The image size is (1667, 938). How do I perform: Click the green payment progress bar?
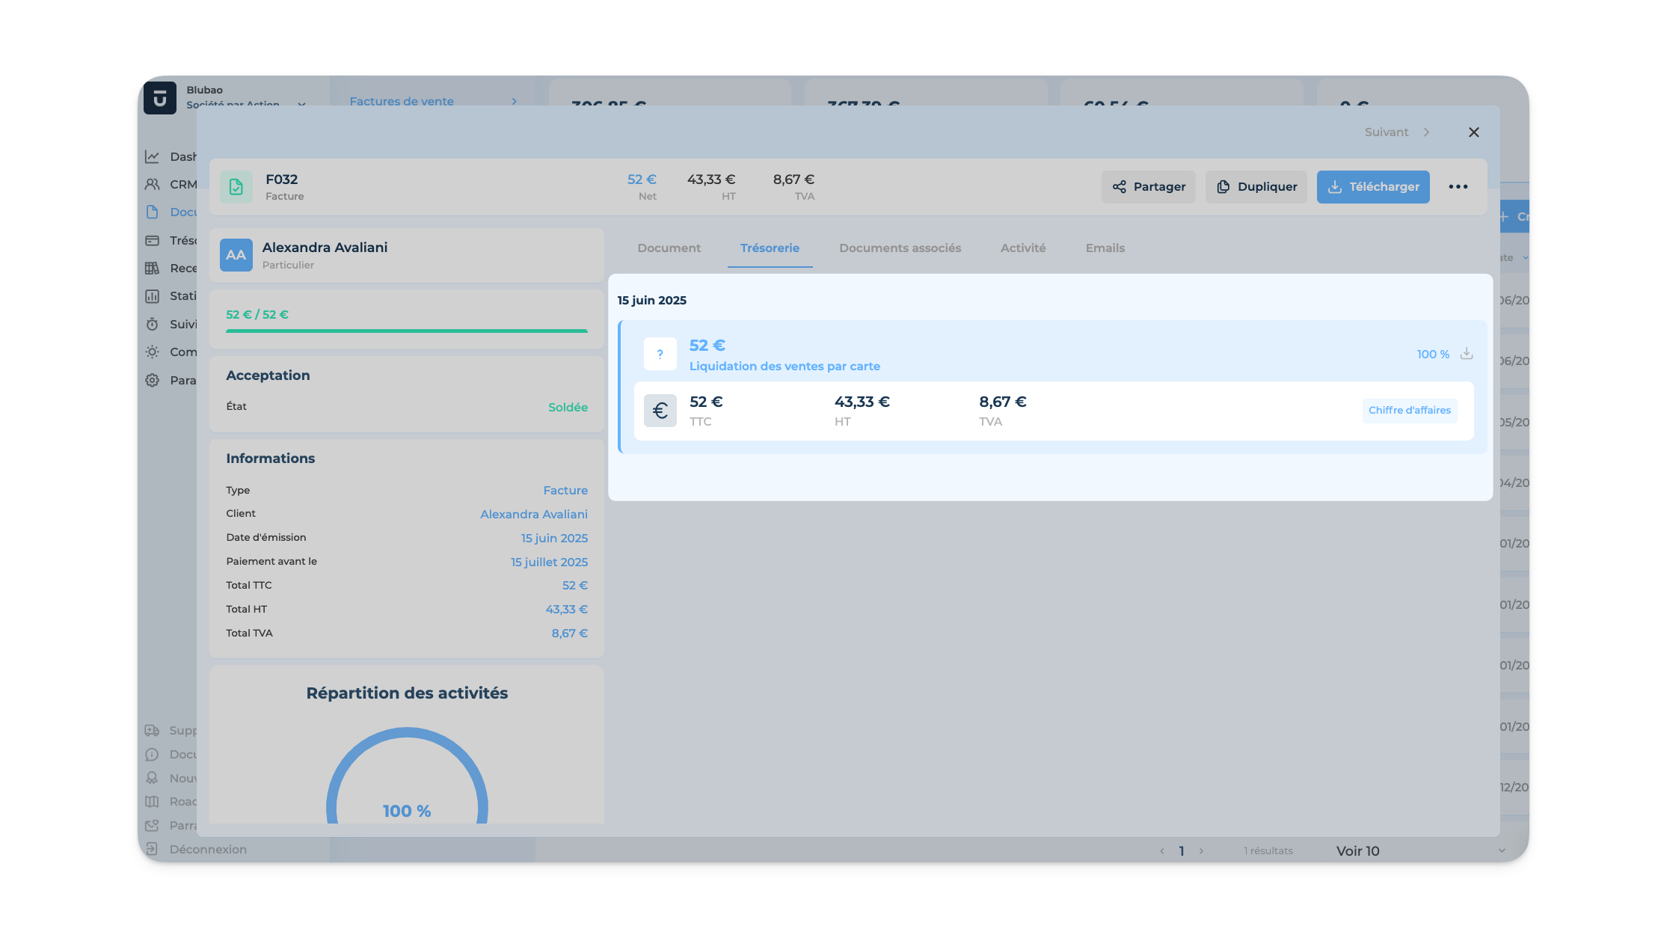coord(406,331)
